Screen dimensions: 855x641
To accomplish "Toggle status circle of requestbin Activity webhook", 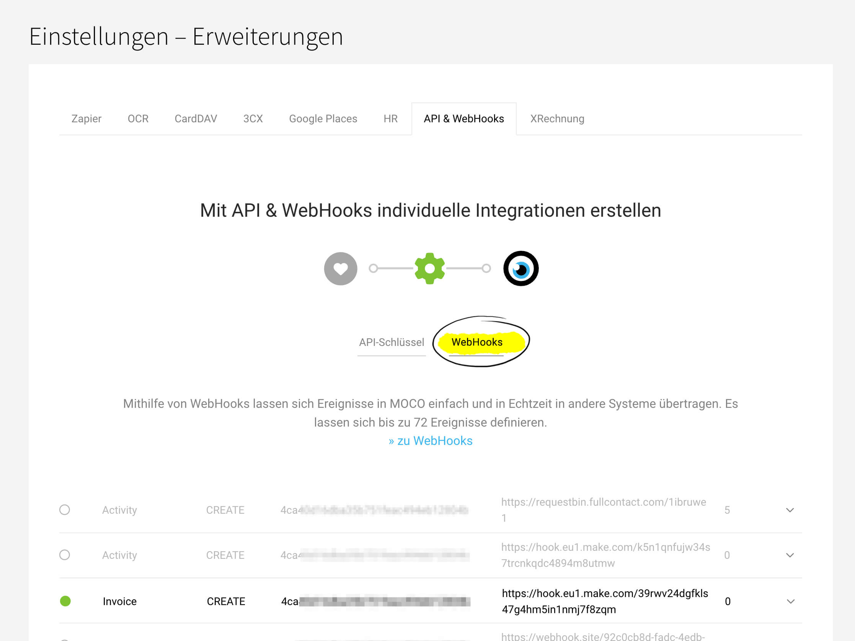I will [x=65, y=510].
